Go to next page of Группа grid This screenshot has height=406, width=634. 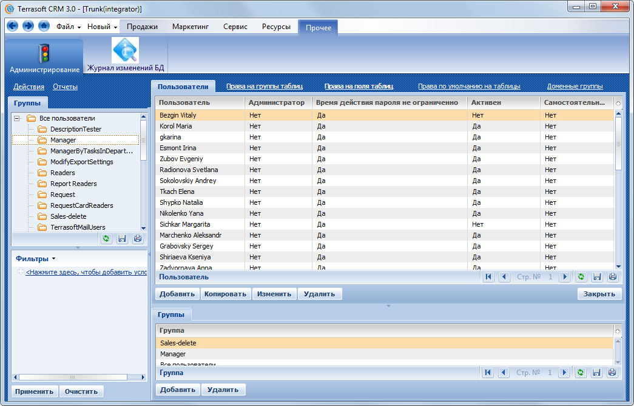pyautogui.click(x=564, y=373)
